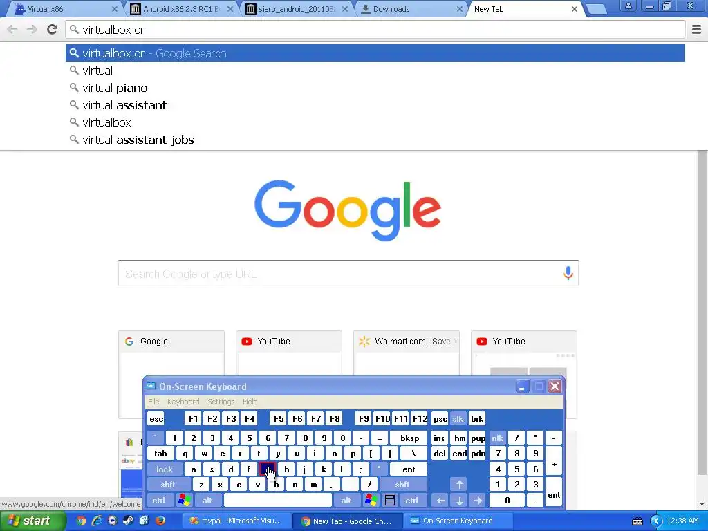This screenshot has width=708, height=531.
Task: Toggle the nlk (num lock) key
Action: pyautogui.click(x=497, y=438)
